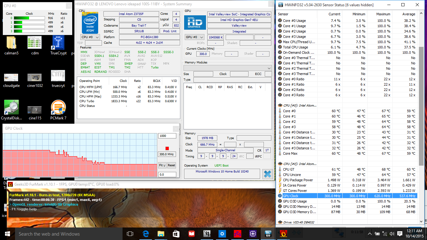Open the GPU #0 selector dropdown

194,37
